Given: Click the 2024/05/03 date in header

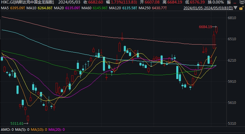Looking at the screenshot, I should click(x=69, y=2).
